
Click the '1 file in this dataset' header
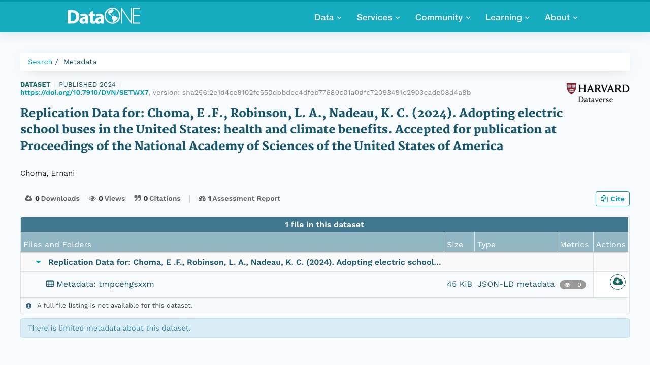pos(324,225)
